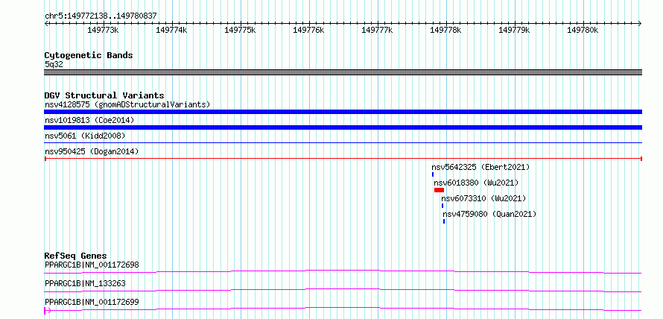Image resolution: width=663 pixels, height=319 pixels.
Task: Click the PPARGC1B|NM_133263 gene label
Action: click(85, 284)
